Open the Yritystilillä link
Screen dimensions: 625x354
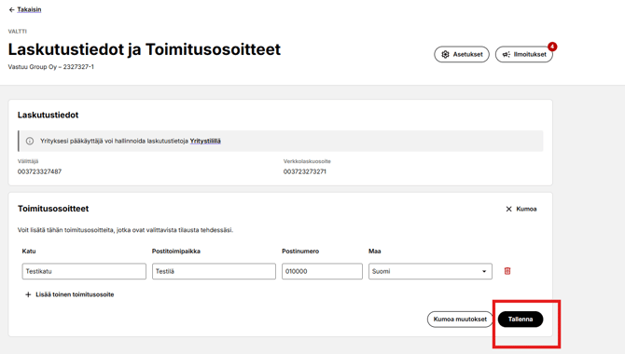[x=205, y=141]
